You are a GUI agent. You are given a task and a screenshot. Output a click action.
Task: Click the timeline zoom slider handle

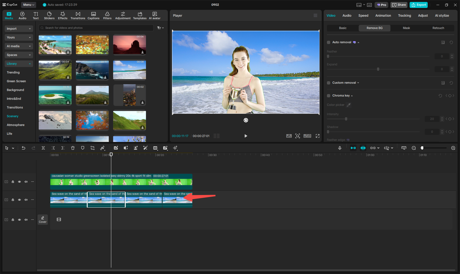click(422, 148)
